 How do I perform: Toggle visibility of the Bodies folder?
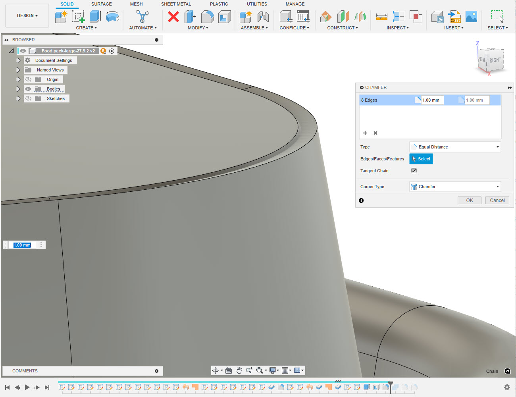[28, 89]
